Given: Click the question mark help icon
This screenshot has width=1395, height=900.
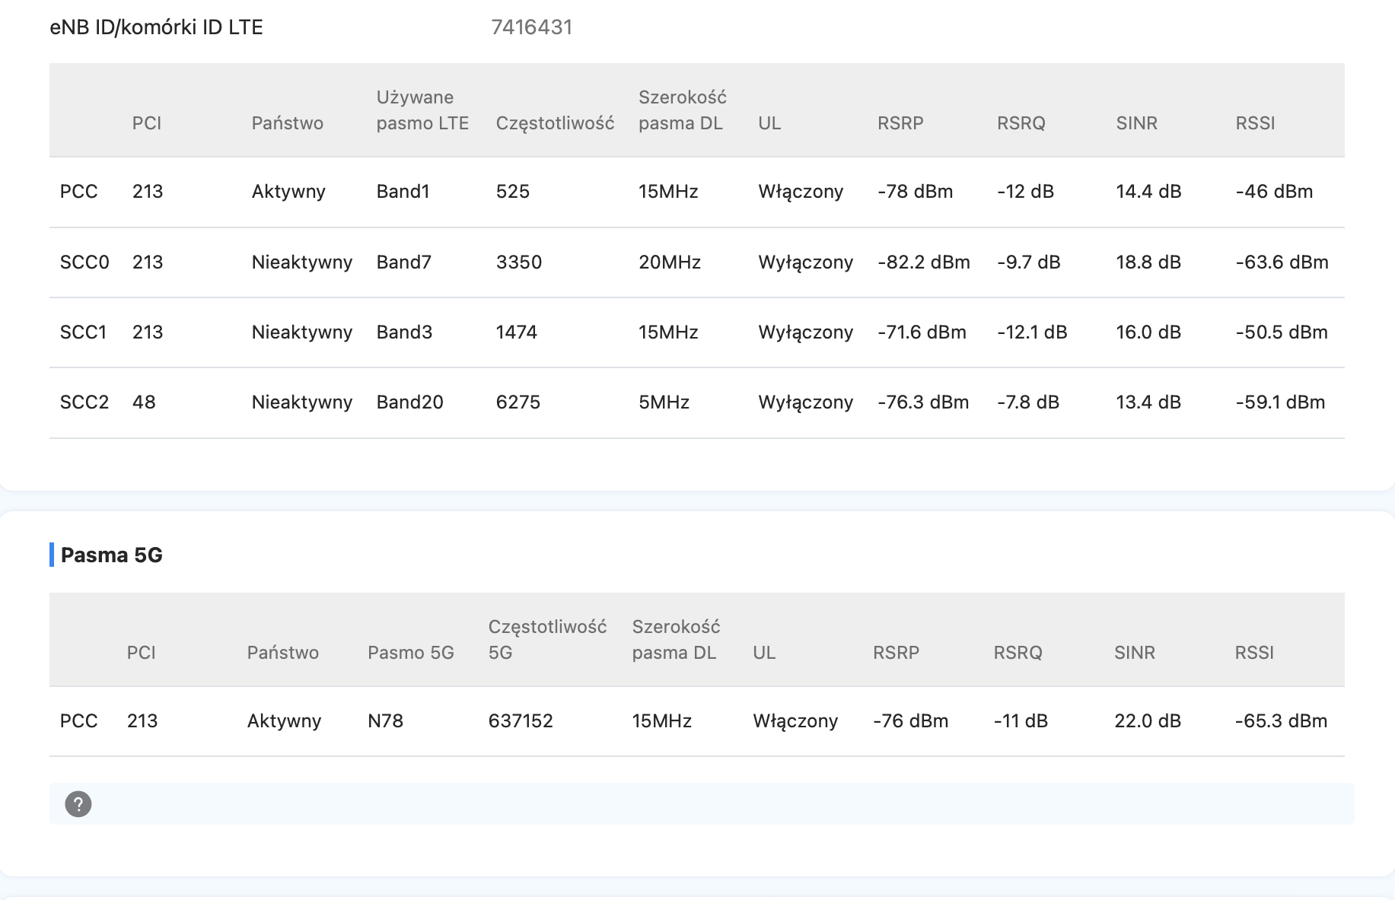Looking at the screenshot, I should coord(78,804).
